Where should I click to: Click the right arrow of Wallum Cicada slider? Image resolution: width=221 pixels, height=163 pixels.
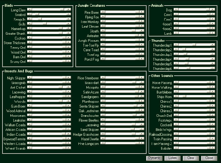tap(69, 124)
